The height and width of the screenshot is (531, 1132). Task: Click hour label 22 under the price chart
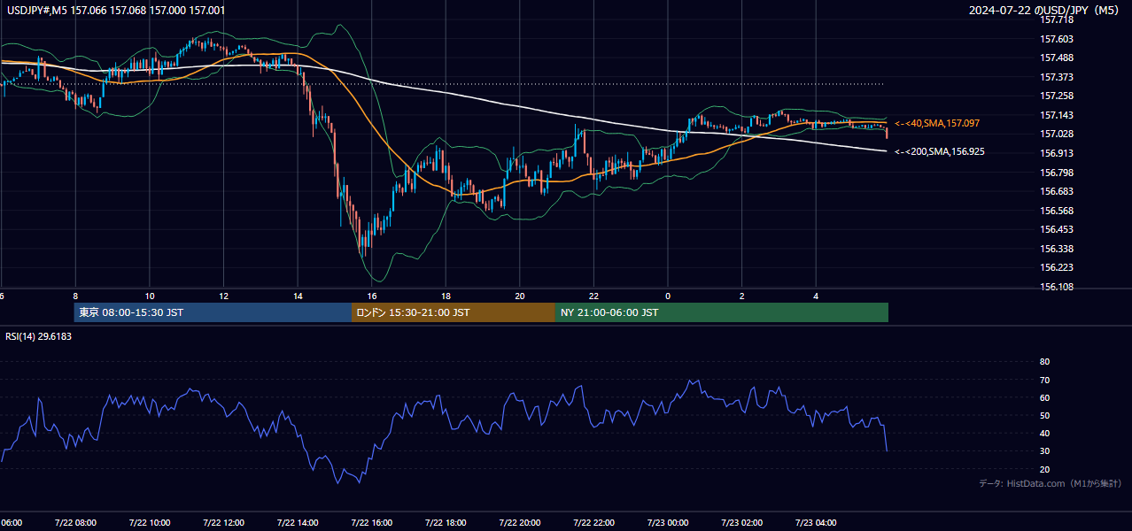(593, 296)
